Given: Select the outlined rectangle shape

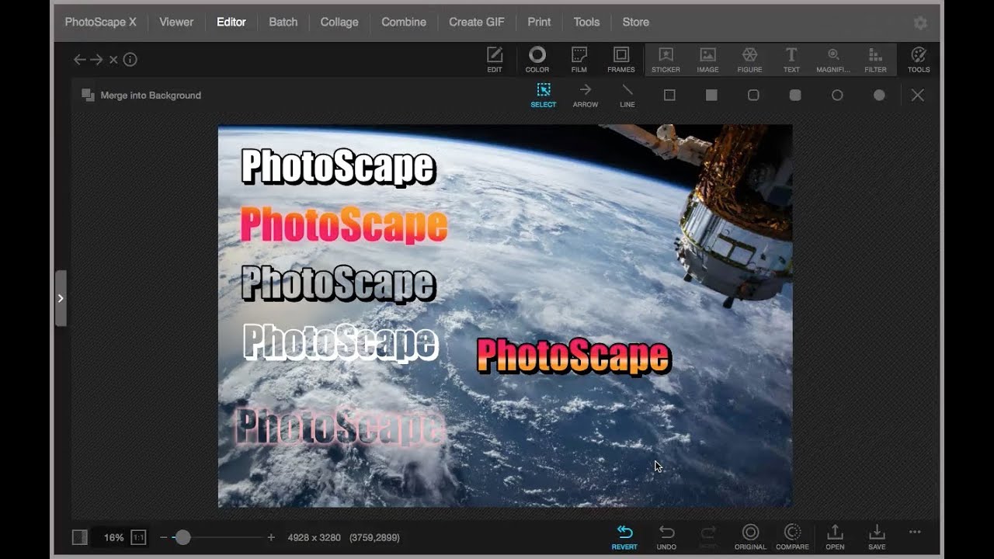Looking at the screenshot, I should (x=669, y=95).
